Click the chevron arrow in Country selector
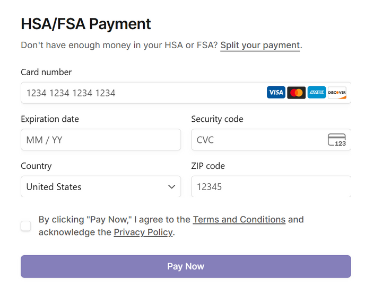382x288 pixels. pos(171,187)
